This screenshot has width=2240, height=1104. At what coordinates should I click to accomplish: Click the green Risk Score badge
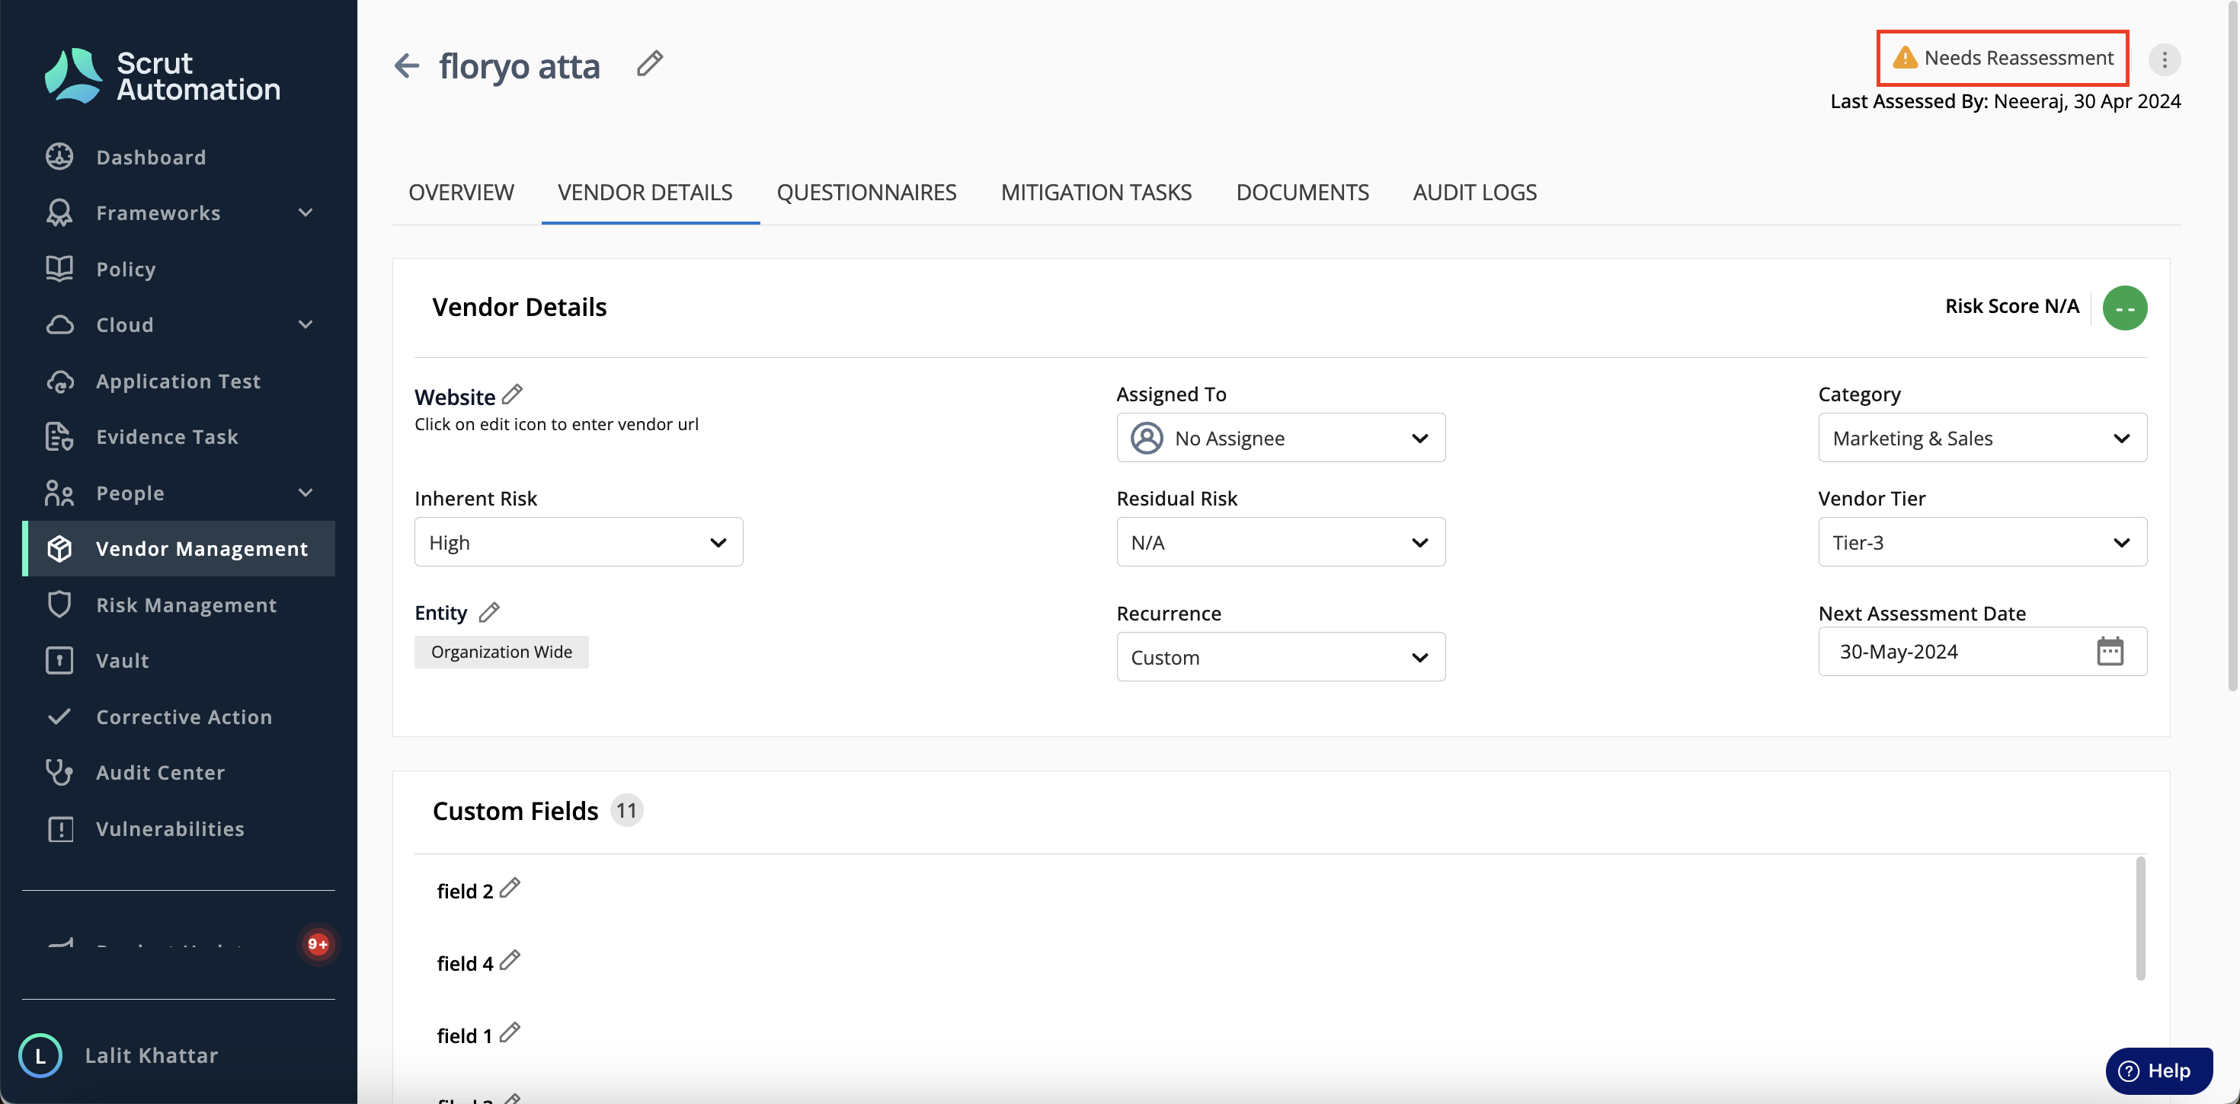click(x=2124, y=308)
